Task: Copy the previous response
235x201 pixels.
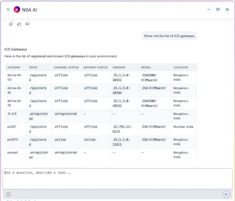Action: tap(11, 24)
